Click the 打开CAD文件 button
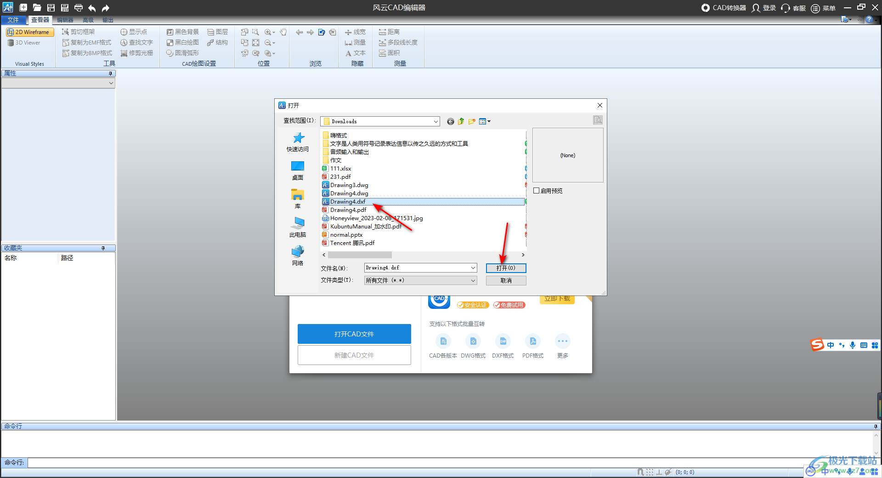 354,334
